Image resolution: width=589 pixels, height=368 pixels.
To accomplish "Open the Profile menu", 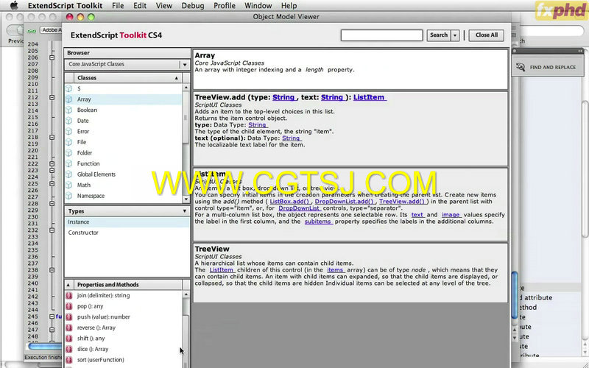I will (225, 6).
